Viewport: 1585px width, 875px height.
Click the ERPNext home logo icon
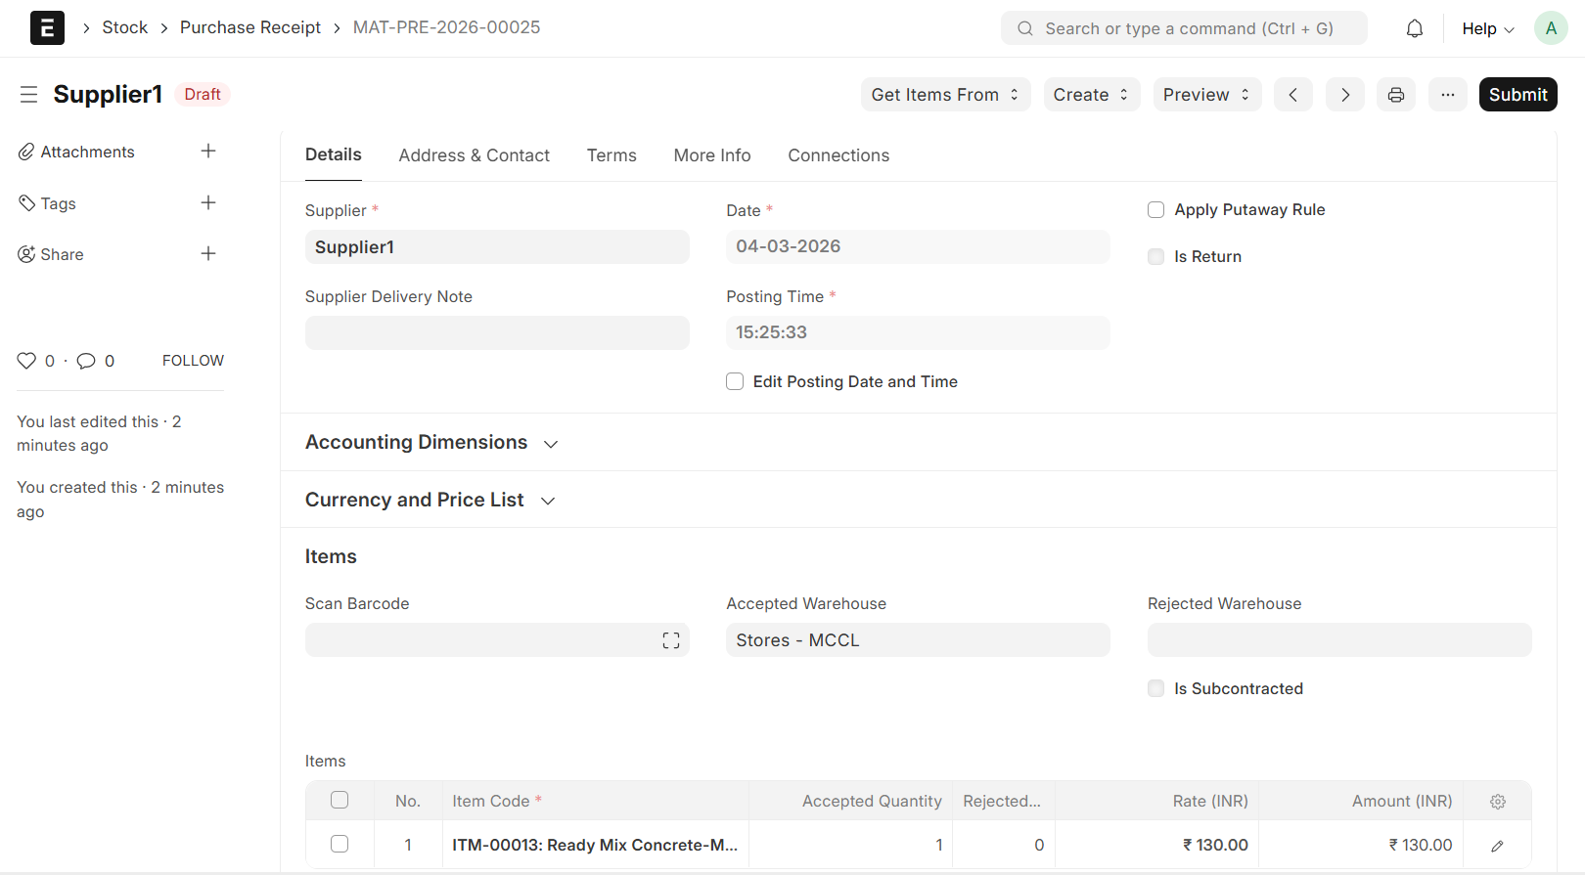pyautogui.click(x=47, y=28)
